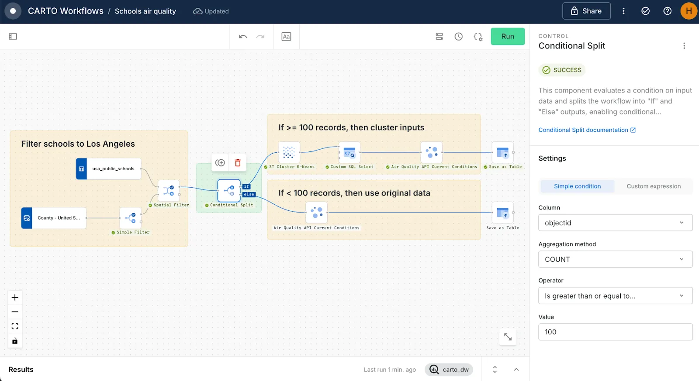Lock the canvas with padlock icon
The width and height of the screenshot is (699, 381).
click(x=15, y=341)
